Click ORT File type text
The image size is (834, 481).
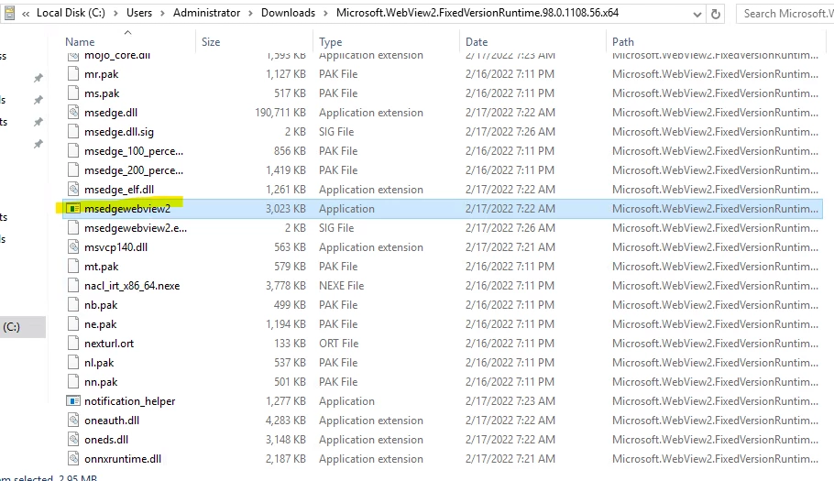[x=339, y=344]
